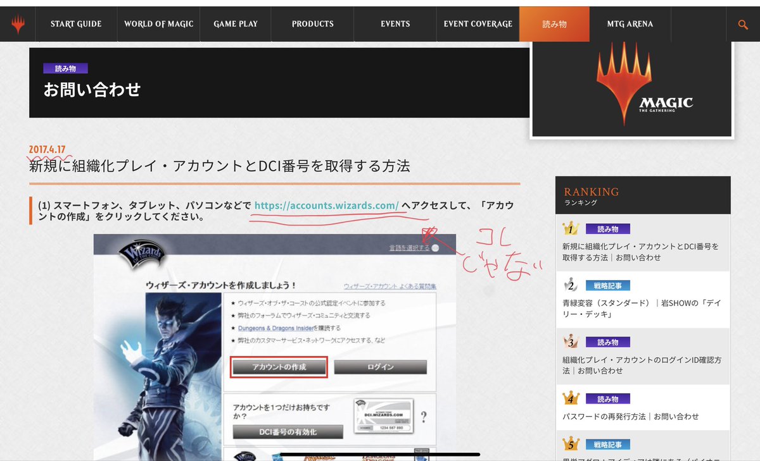Screen dimensions: 760x461
Task: Click the rank 5 crown icon
Action: click(571, 444)
